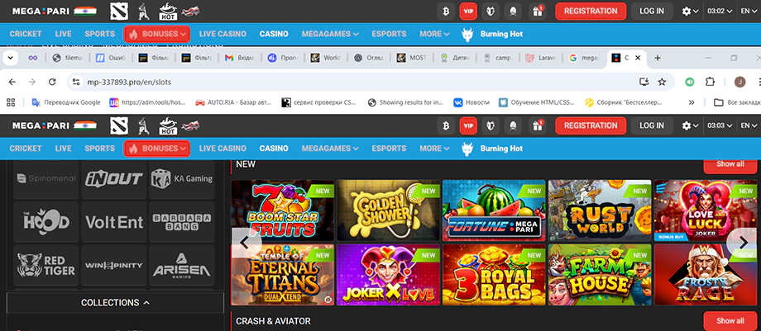Select the Arisen Gaming provider logo
The width and height of the screenshot is (761, 331).
(181, 264)
